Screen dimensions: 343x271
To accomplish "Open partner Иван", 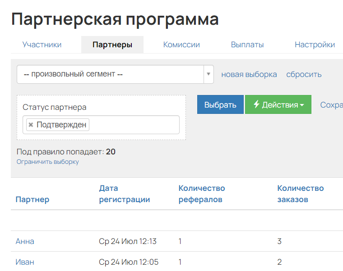I will click(25, 262).
